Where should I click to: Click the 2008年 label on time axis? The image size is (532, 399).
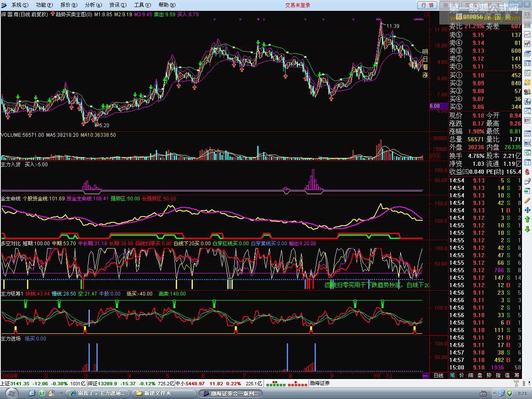[10, 375]
